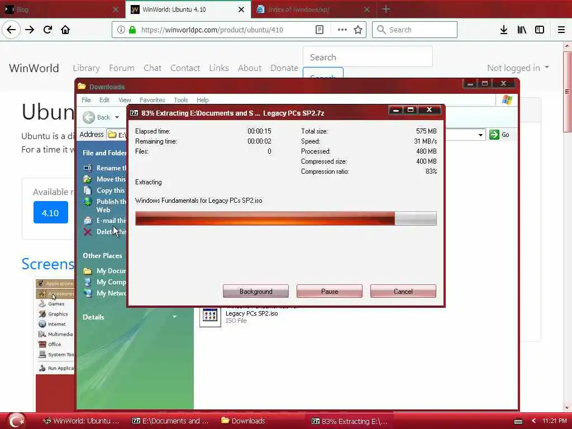The height and width of the screenshot is (429, 572).
Task: Click the extraction progress bar
Action: pyautogui.click(x=285, y=218)
